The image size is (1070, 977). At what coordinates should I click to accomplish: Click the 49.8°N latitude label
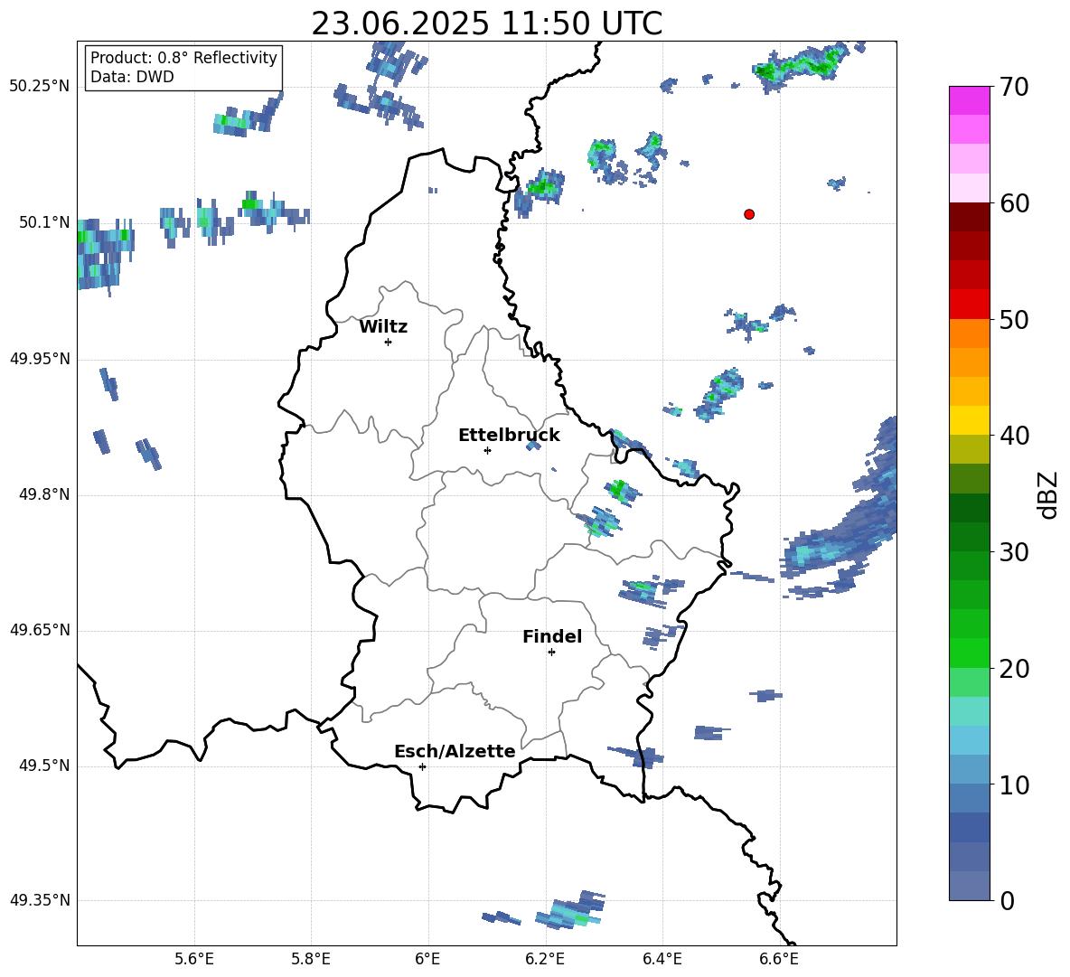coord(43,494)
